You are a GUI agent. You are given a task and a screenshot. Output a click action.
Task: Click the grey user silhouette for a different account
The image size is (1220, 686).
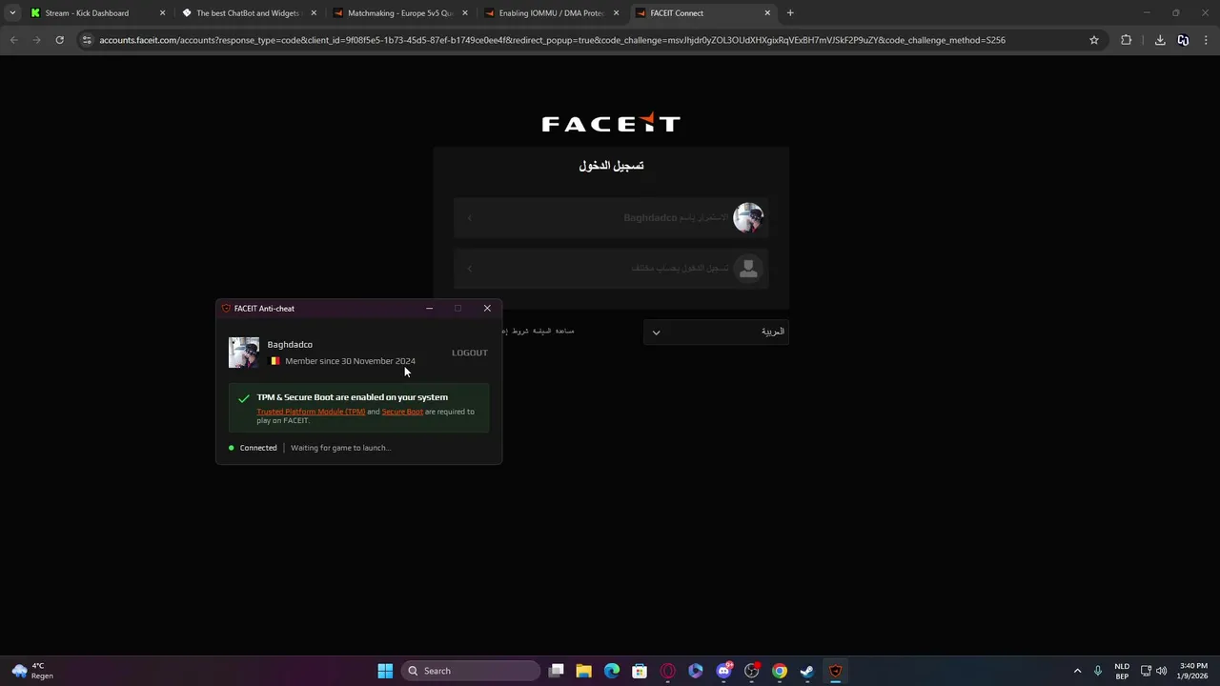pos(748,269)
